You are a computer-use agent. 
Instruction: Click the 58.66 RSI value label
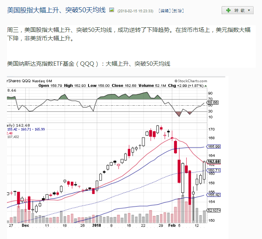click(x=213, y=103)
